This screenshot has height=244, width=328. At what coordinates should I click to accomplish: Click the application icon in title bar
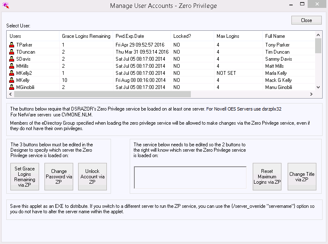6,6
